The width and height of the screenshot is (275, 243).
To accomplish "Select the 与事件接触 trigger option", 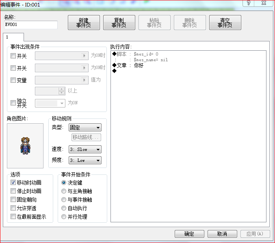I will [x=64, y=200].
